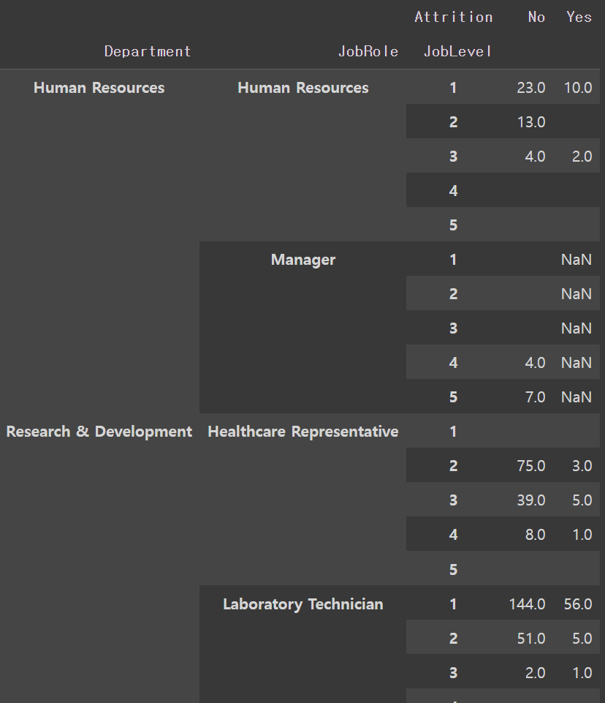The width and height of the screenshot is (605, 703).
Task: Click the 56.0 Yes value cell
Action: 578,604
